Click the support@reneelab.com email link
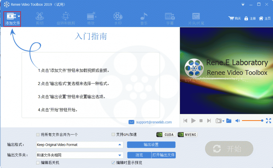This screenshot has height=168, width=273. (x=154, y=122)
